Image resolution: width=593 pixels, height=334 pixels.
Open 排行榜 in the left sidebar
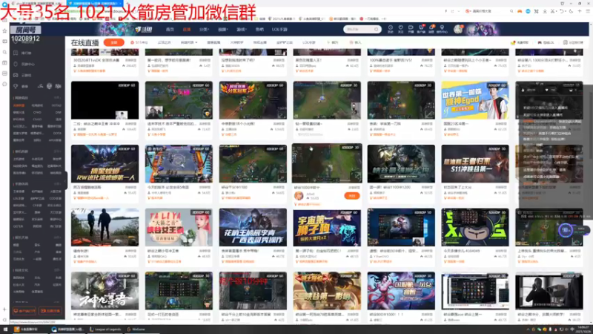tap(23, 53)
